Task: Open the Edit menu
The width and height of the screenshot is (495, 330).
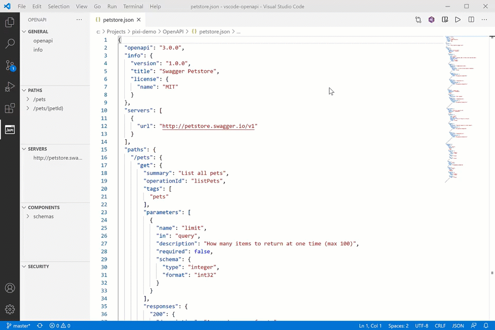Action: [37, 6]
